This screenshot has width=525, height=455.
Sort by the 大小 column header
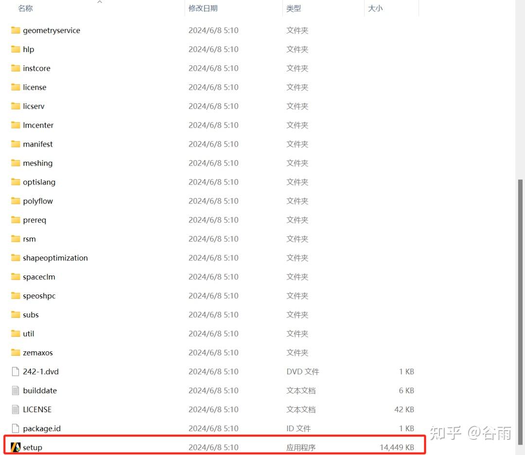375,8
